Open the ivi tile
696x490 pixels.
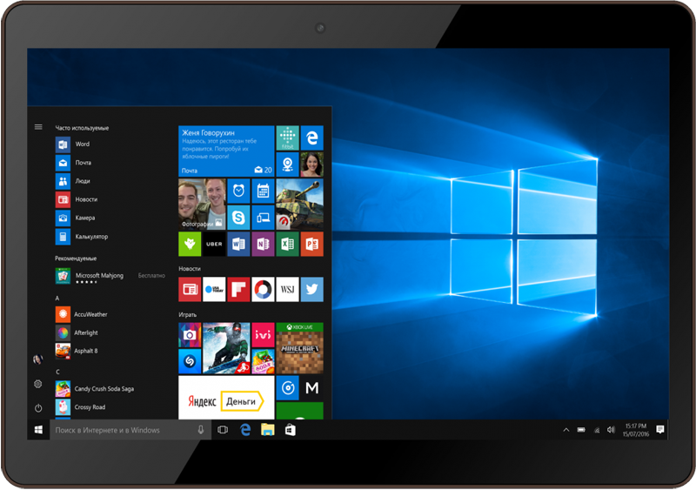coord(264,335)
